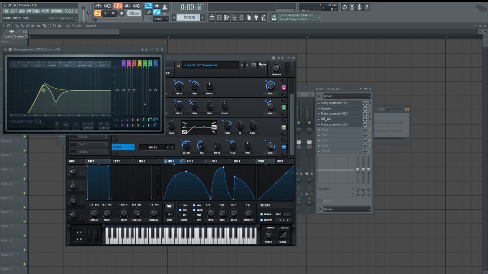Click the Stop button in transport
This screenshot has width=488, height=274.
point(113,13)
